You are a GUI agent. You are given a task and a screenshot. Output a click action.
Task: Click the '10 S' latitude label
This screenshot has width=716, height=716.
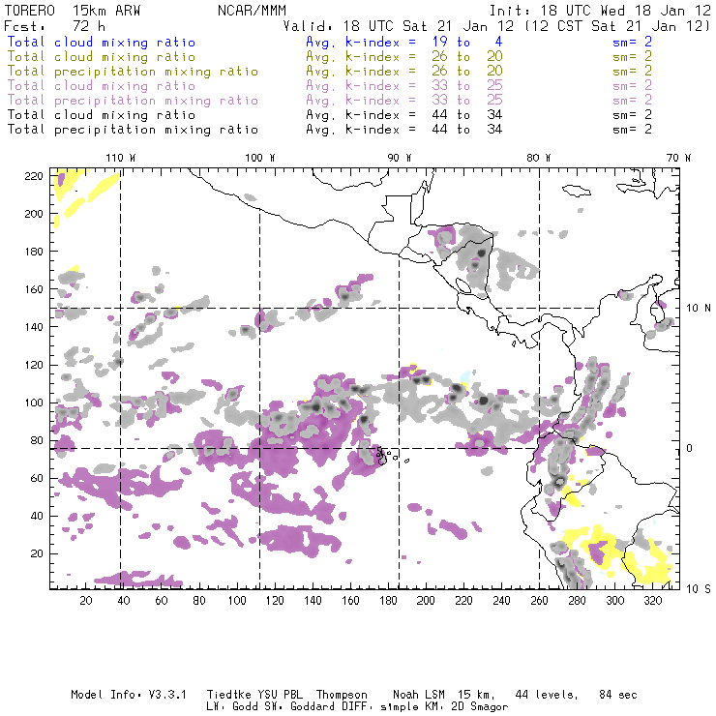point(699,588)
